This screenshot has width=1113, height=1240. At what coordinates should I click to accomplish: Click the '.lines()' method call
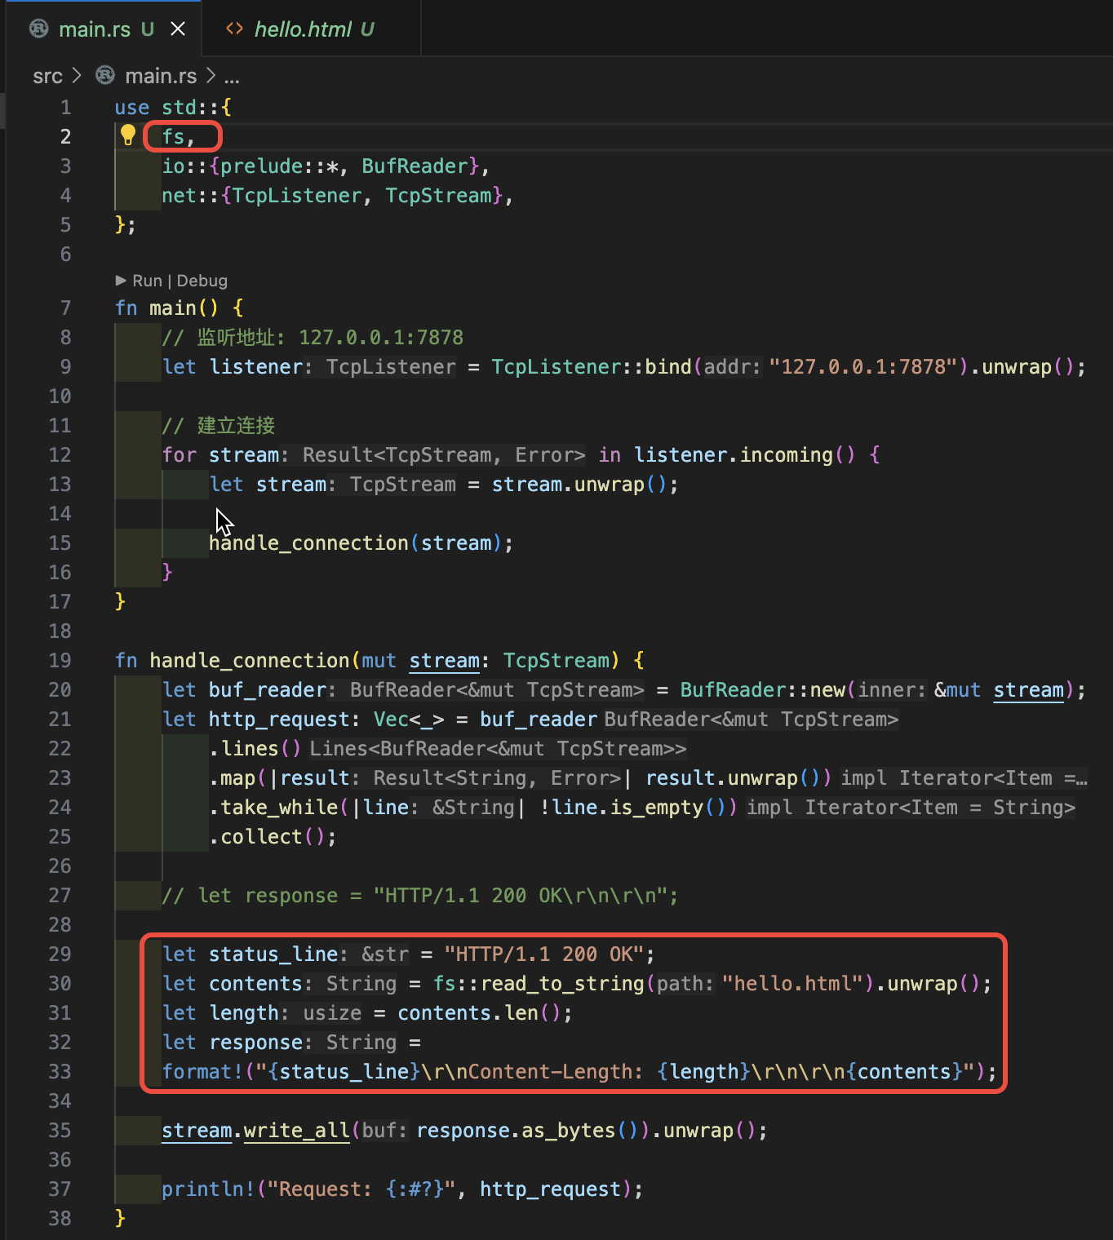[255, 748]
